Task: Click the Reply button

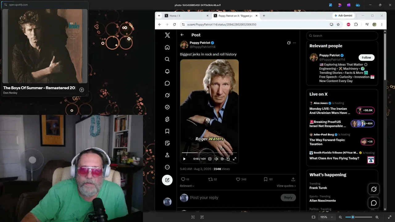Action: [288, 198]
